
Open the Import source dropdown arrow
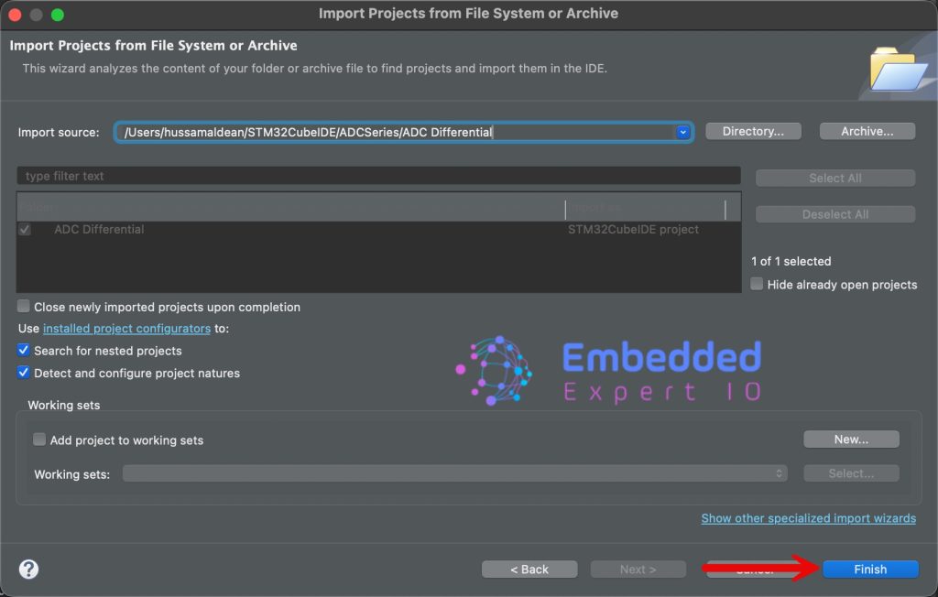tap(682, 132)
